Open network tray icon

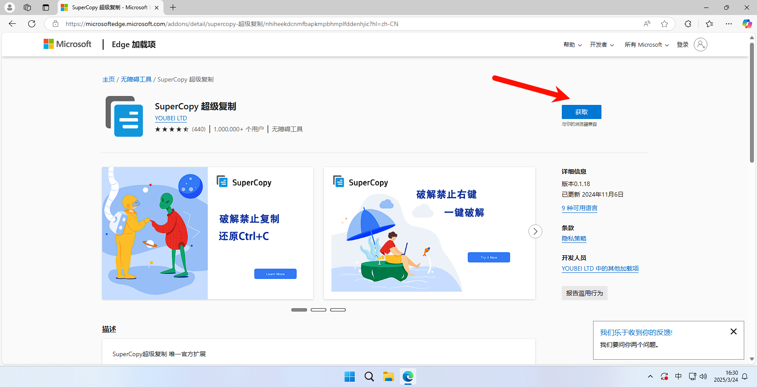(x=693, y=376)
